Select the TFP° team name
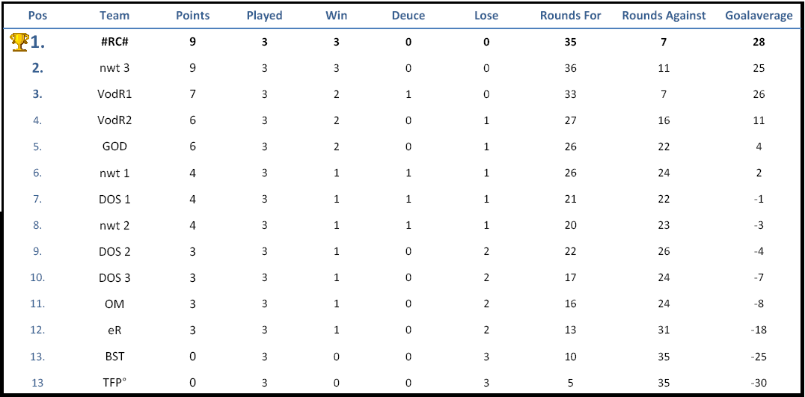 coord(114,383)
